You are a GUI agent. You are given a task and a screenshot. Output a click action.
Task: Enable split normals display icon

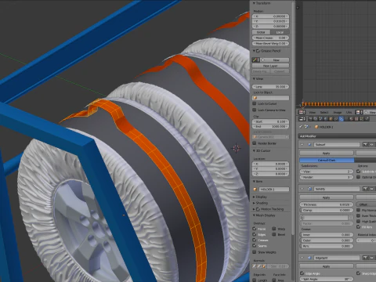[x=258, y=266]
